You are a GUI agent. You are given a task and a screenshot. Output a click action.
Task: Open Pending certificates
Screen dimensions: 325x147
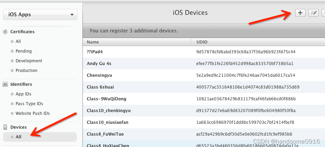pyautogui.click(x=23, y=51)
